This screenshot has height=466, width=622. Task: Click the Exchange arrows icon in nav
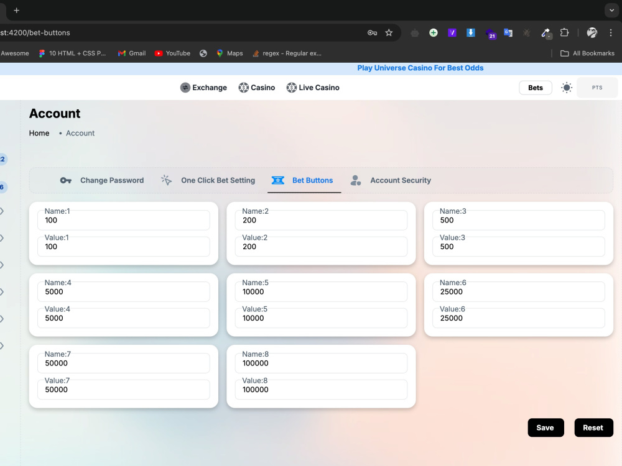click(185, 88)
